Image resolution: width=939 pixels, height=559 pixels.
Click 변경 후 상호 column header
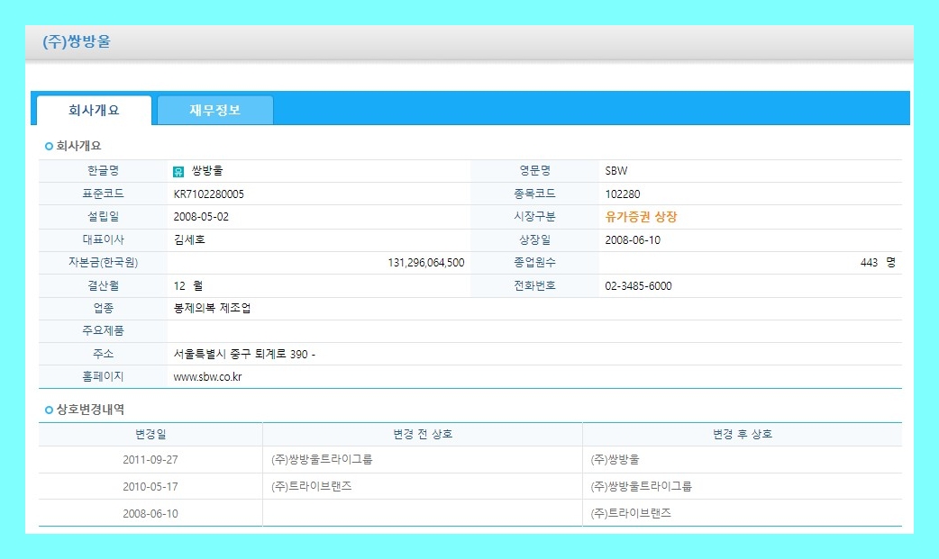(x=742, y=434)
